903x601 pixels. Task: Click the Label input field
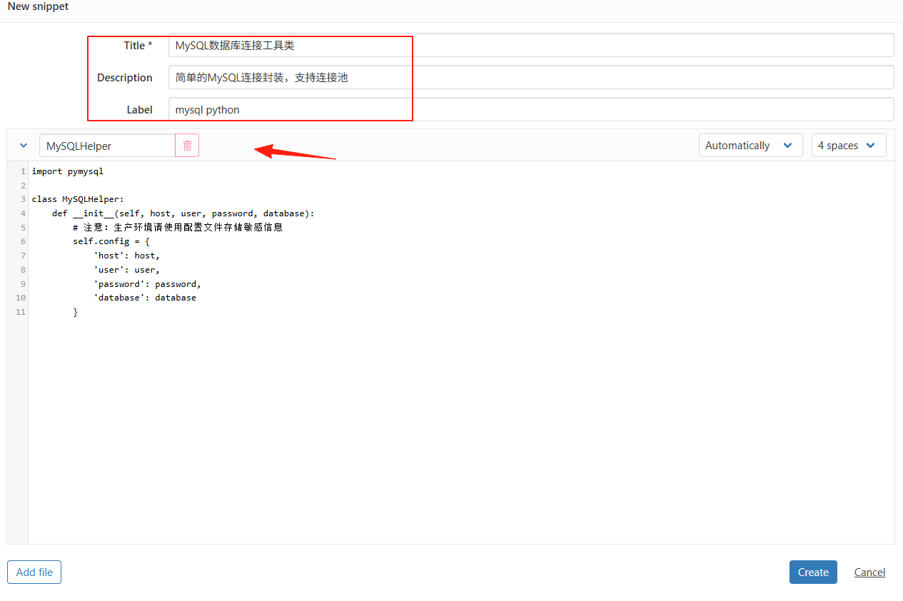(x=531, y=109)
